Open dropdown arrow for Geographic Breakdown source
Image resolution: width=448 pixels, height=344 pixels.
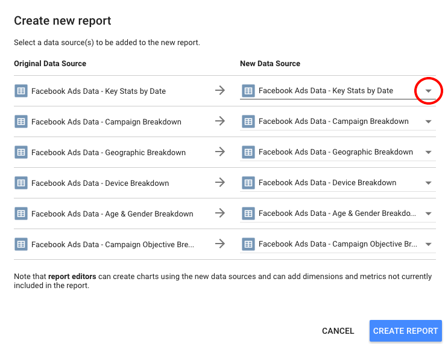click(x=428, y=152)
